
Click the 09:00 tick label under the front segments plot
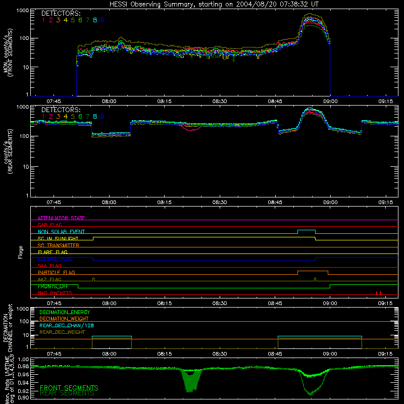330,102
